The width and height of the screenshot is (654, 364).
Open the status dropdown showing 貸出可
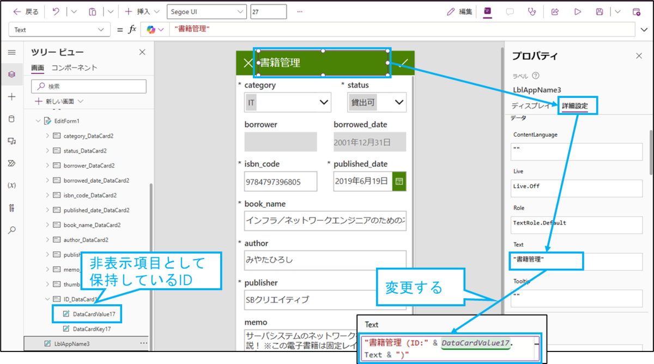pyautogui.click(x=377, y=102)
